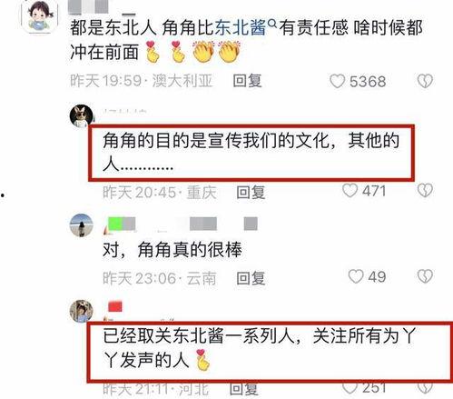Image resolution: width=453 pixels, height=399 pixels.
Task: Reply to the 昨天 23:06 云南 comment
Action: [x=251, y=278]
